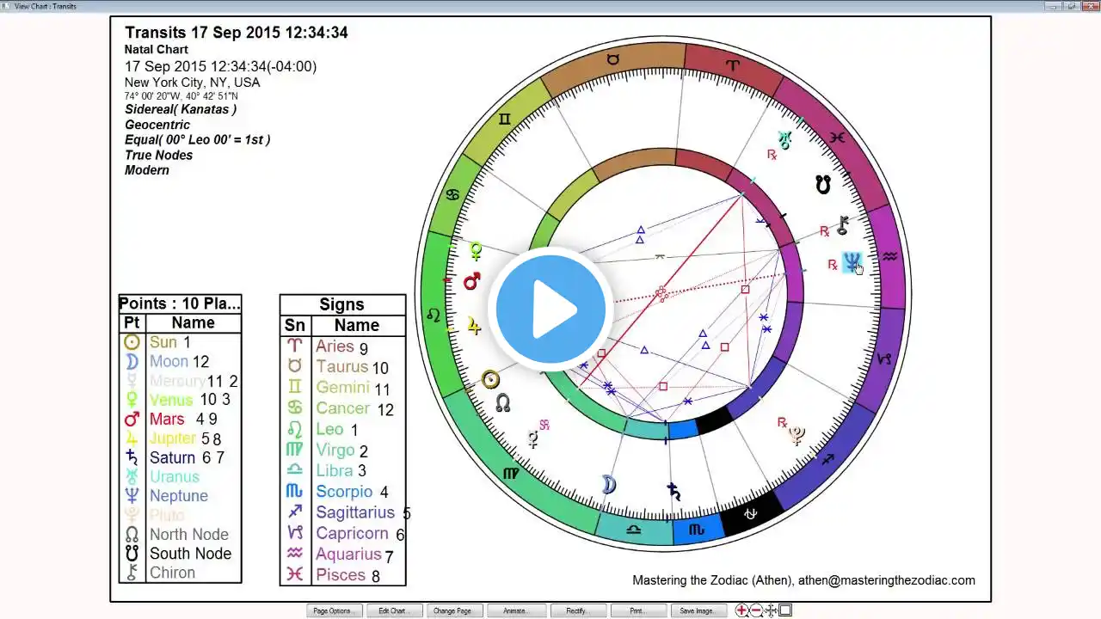Click 'Chiron' in the Points table
The image size is (1101, 619).
tap(172, 573)
